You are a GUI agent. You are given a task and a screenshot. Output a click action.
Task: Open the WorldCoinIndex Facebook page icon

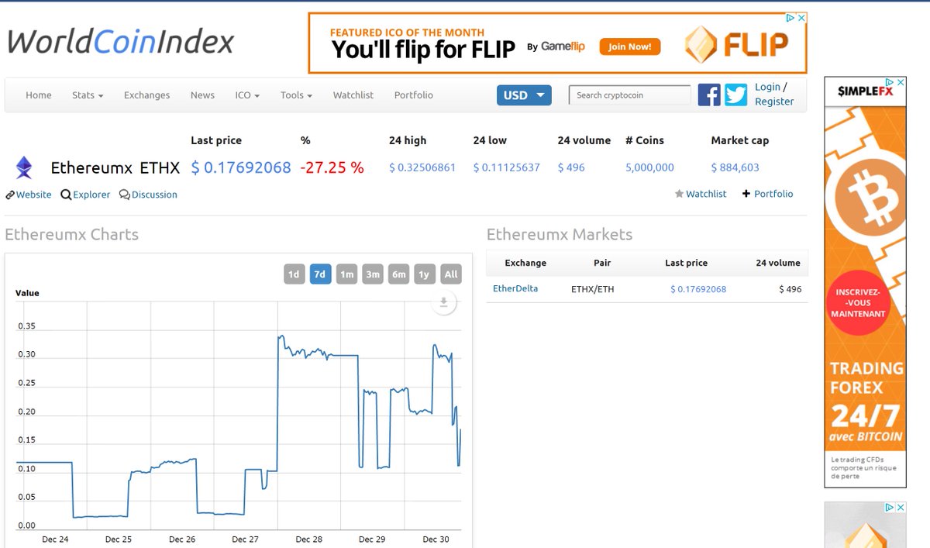pyautogui.click(x=709, y=95)
